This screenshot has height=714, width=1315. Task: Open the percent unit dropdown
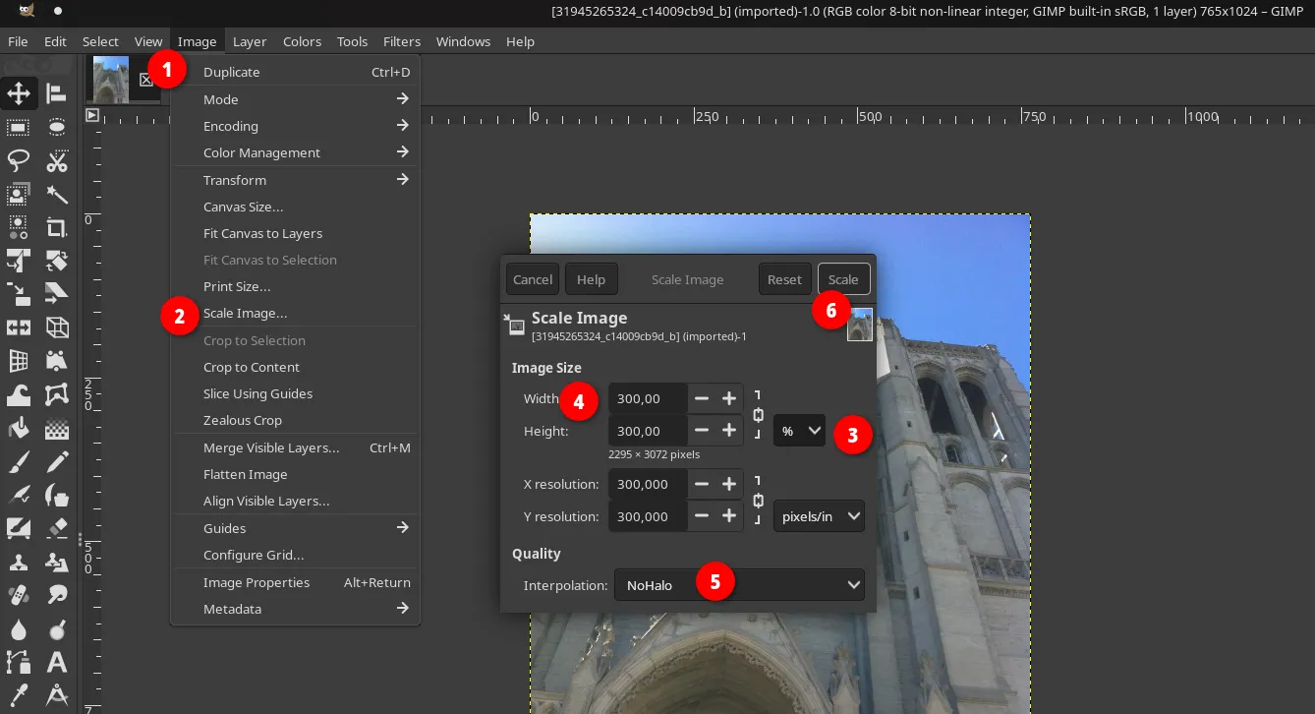point(799,431)
